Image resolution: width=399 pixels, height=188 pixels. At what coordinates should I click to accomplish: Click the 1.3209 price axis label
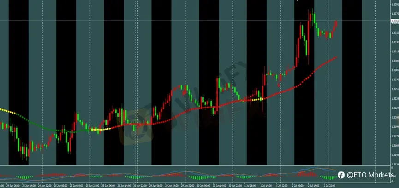tap(395, 118)
